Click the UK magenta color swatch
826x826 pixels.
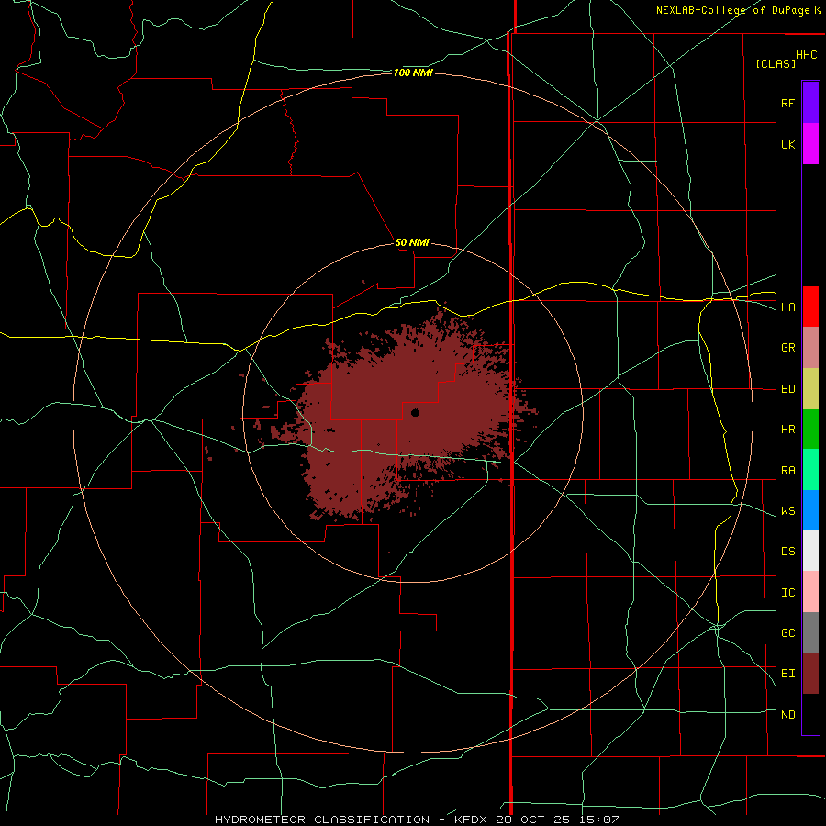[810, 144]
